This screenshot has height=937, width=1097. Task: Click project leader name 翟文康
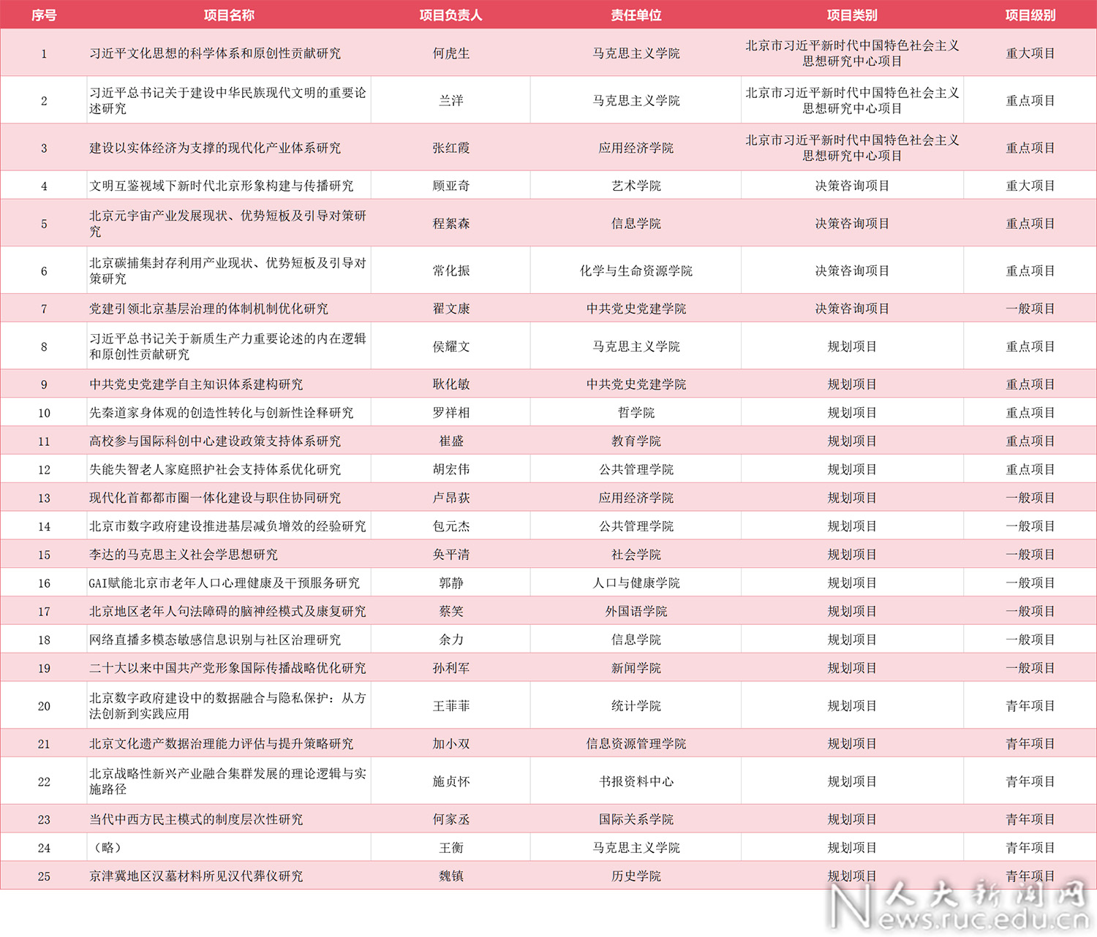(451, 308)
